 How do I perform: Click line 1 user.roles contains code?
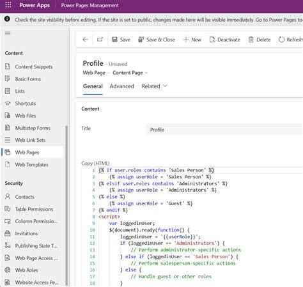[156, 170]
